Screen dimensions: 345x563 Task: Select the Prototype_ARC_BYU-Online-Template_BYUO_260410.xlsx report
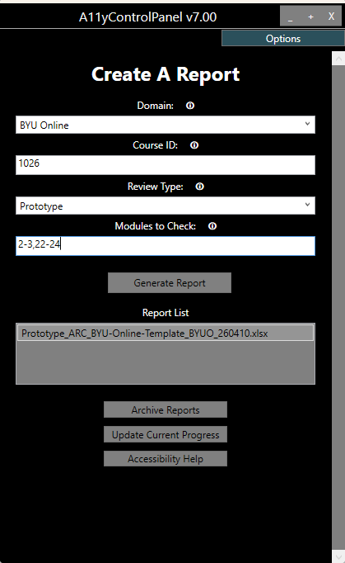point(166,334)
